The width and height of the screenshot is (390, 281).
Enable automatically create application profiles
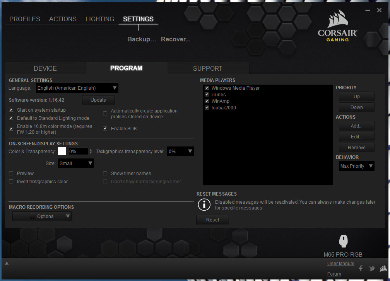tap(105, 113)
